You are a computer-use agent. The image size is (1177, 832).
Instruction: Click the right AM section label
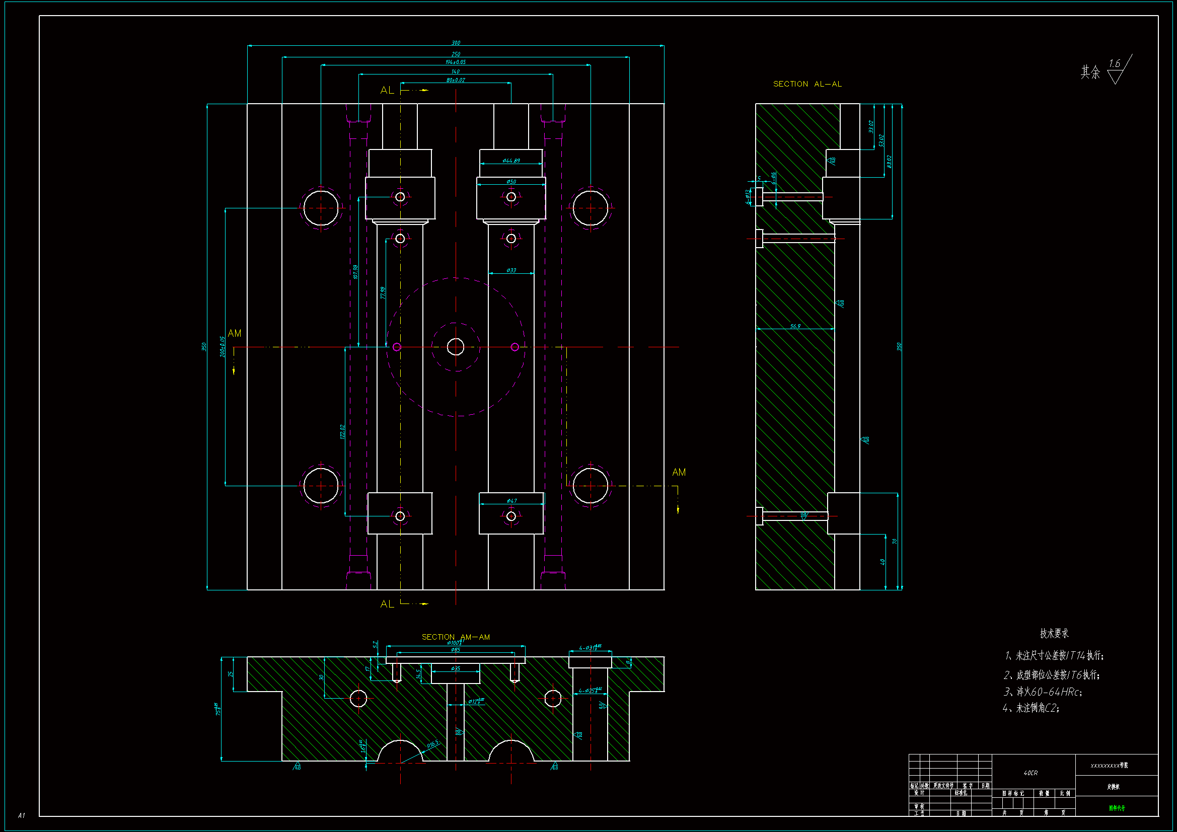[x=679, y=472]
